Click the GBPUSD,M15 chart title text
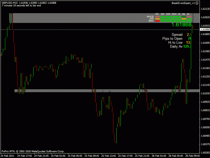Viewport: 210px width, 158px height. (x=10, y=3)
